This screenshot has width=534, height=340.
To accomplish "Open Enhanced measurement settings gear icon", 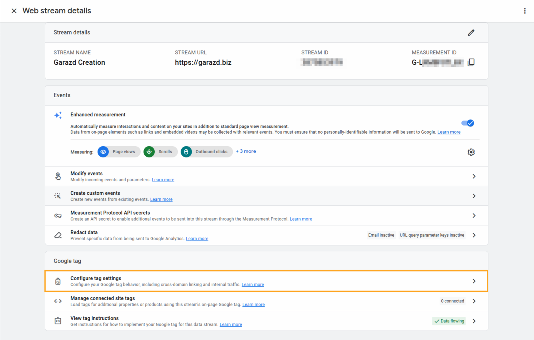I will coord(471,152).
